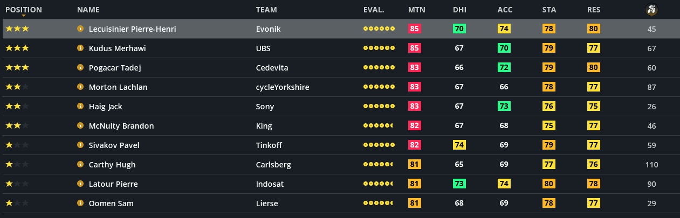Click the TEAM column header
The image size is (680, 218).
click(266, 10)
